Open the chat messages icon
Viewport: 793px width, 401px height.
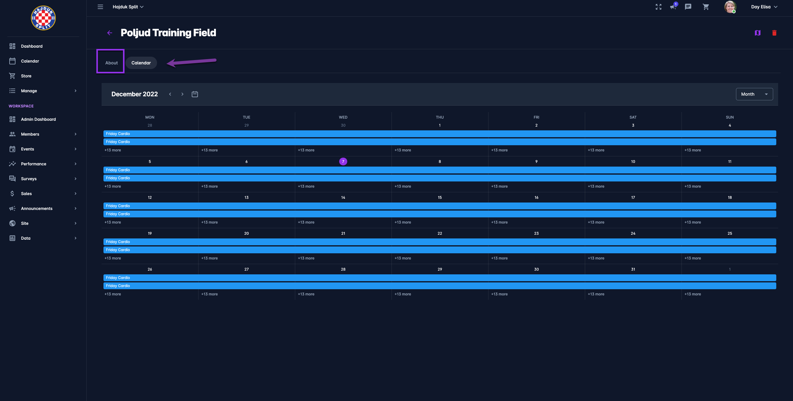tap(688, 7)
